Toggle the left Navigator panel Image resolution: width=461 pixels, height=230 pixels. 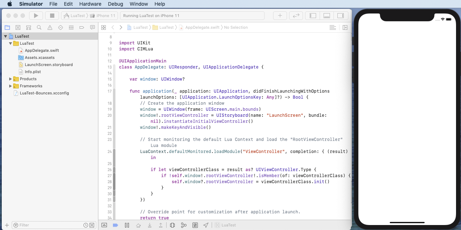point(313,16)
